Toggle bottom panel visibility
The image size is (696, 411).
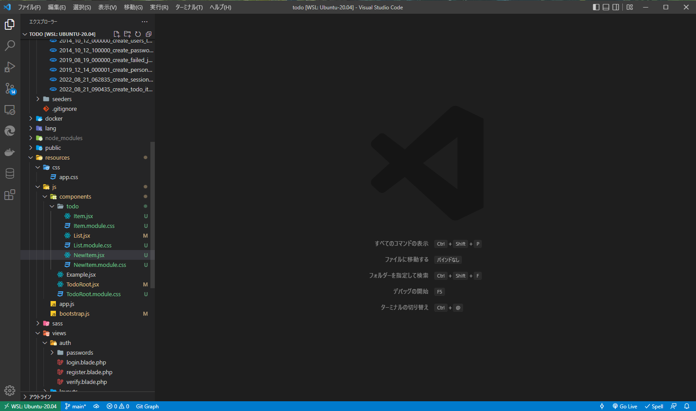click(606, 7)
